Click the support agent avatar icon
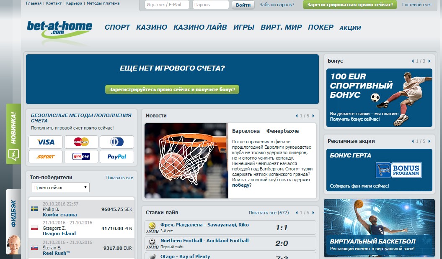Screen dimensions: 442x259 point(14,245)
